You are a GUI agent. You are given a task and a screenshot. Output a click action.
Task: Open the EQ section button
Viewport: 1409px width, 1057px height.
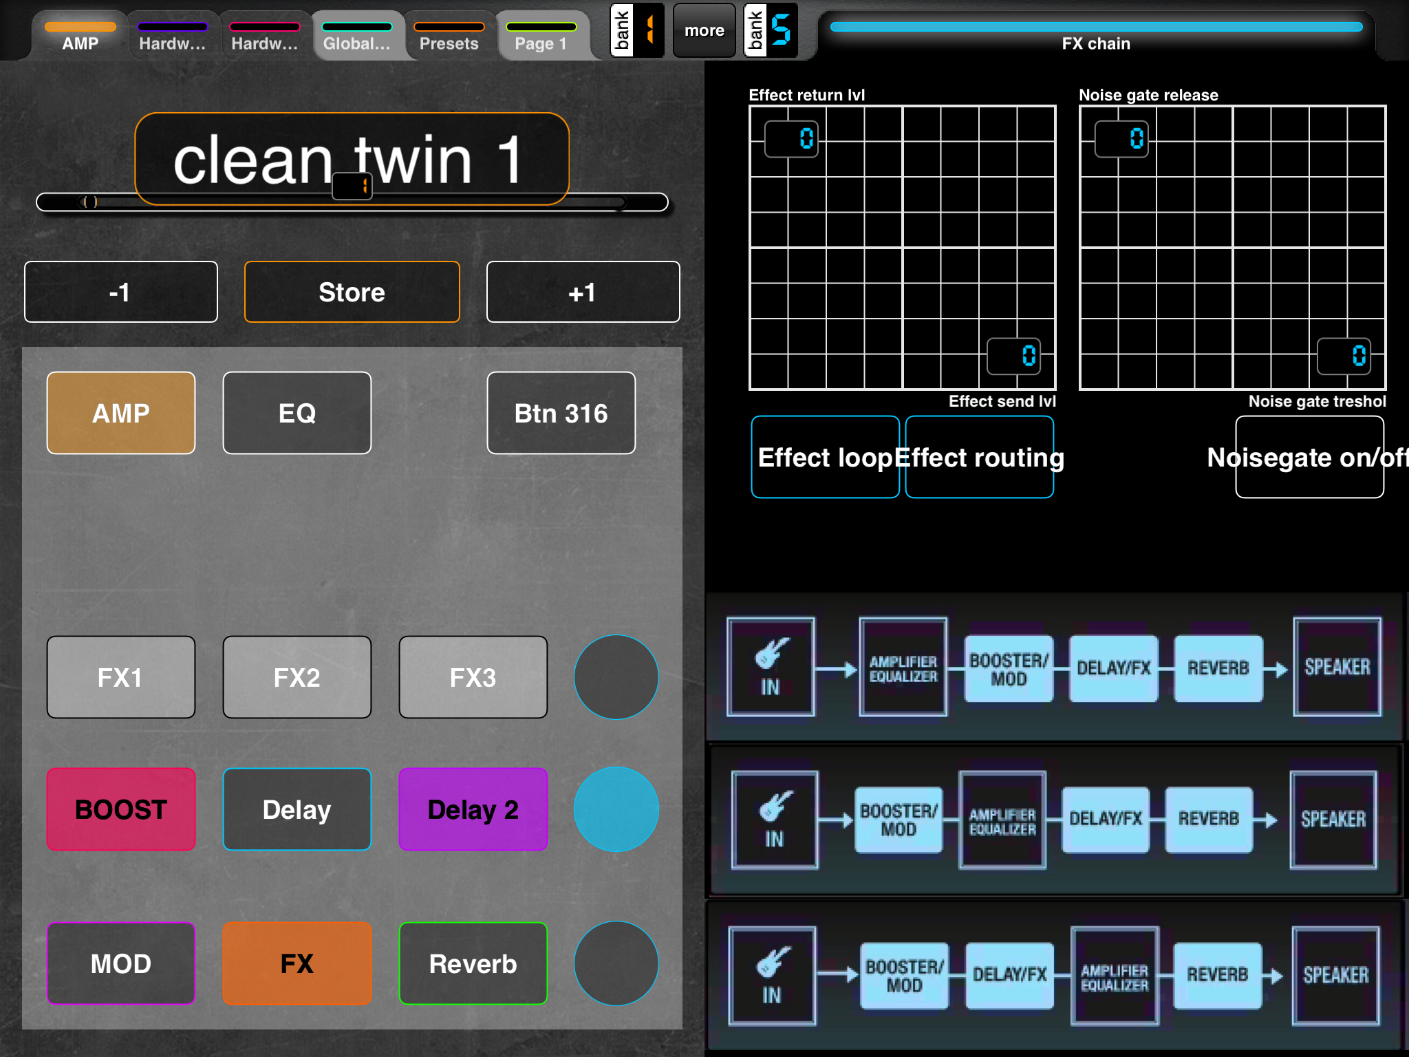[x=297, y=413]
